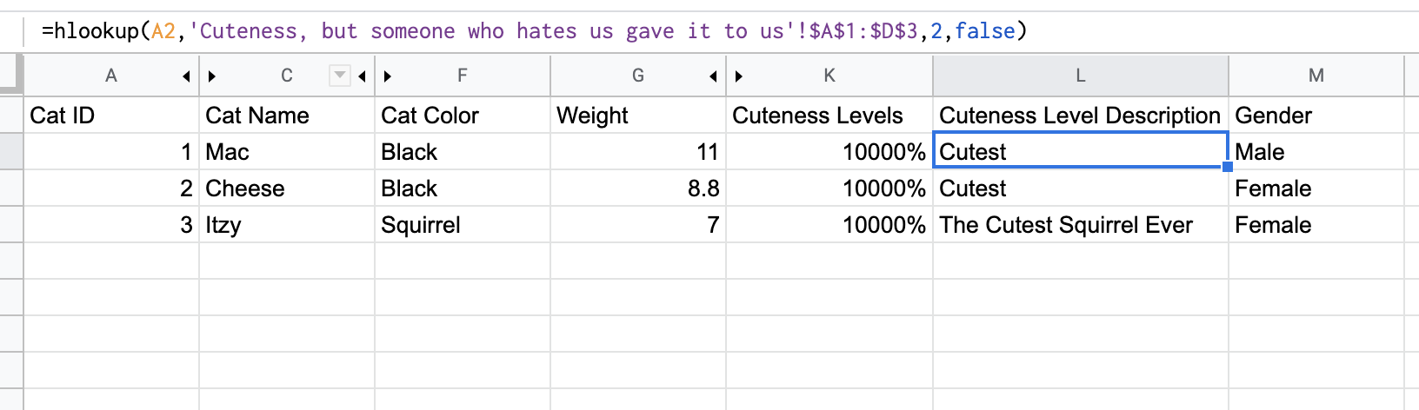Viewport: 1419px width, 410px height.
Task: Select the Male gender cell
Action: [1316, 151]
